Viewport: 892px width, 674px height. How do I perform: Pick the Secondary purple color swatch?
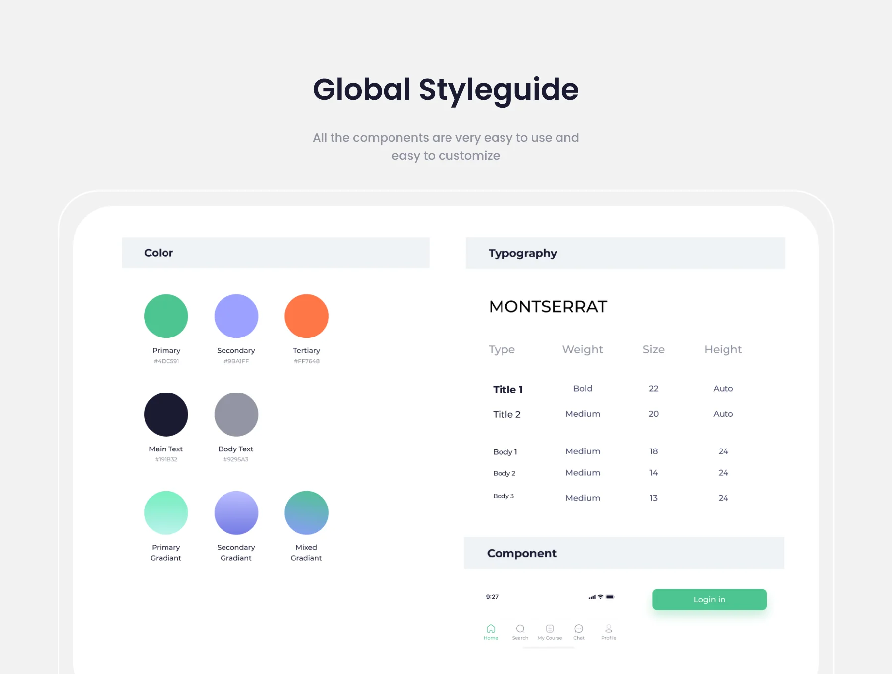click(236, 316)
